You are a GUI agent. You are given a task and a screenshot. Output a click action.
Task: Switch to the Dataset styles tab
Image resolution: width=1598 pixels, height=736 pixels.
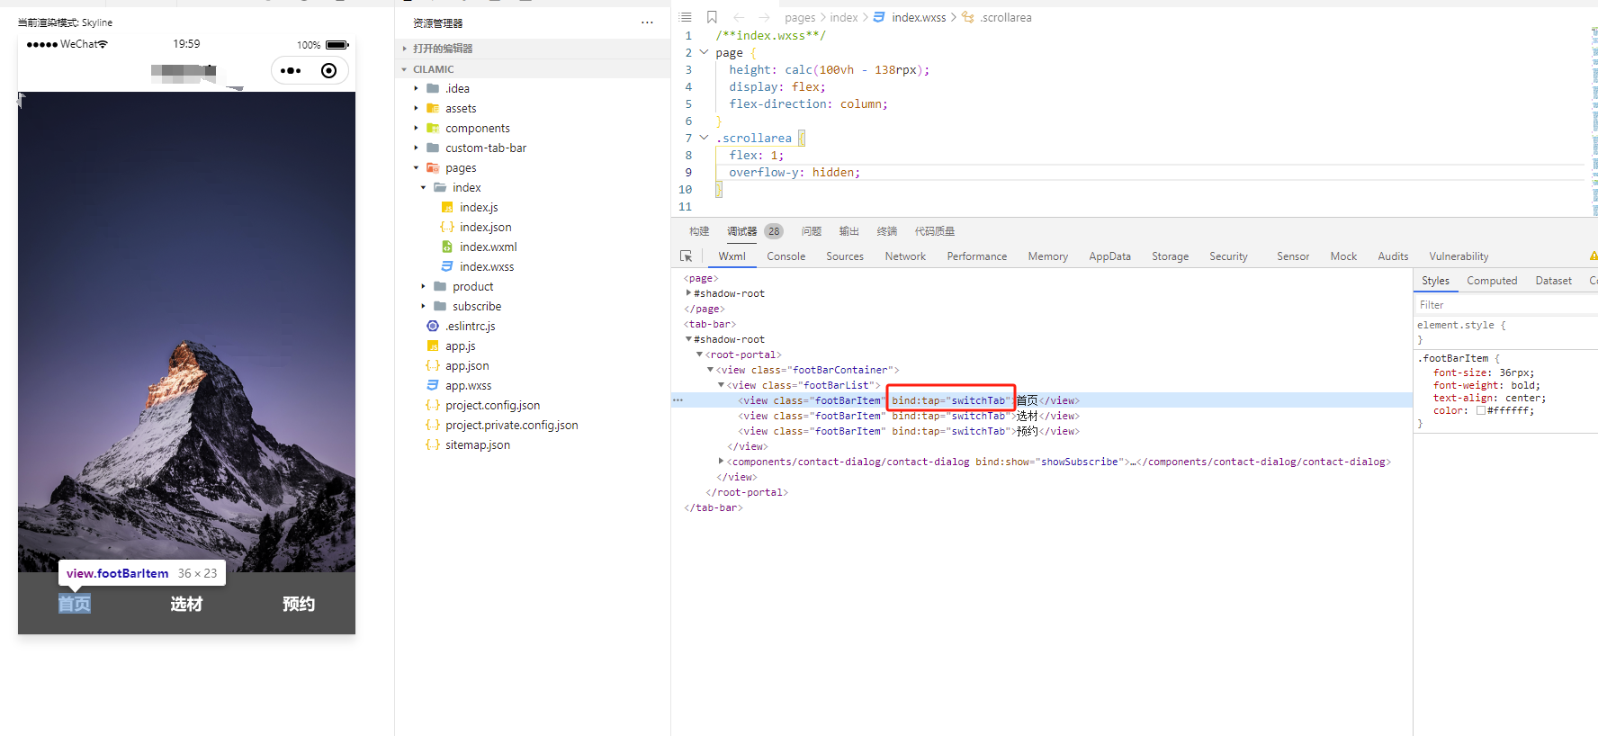pos(1553,281)
